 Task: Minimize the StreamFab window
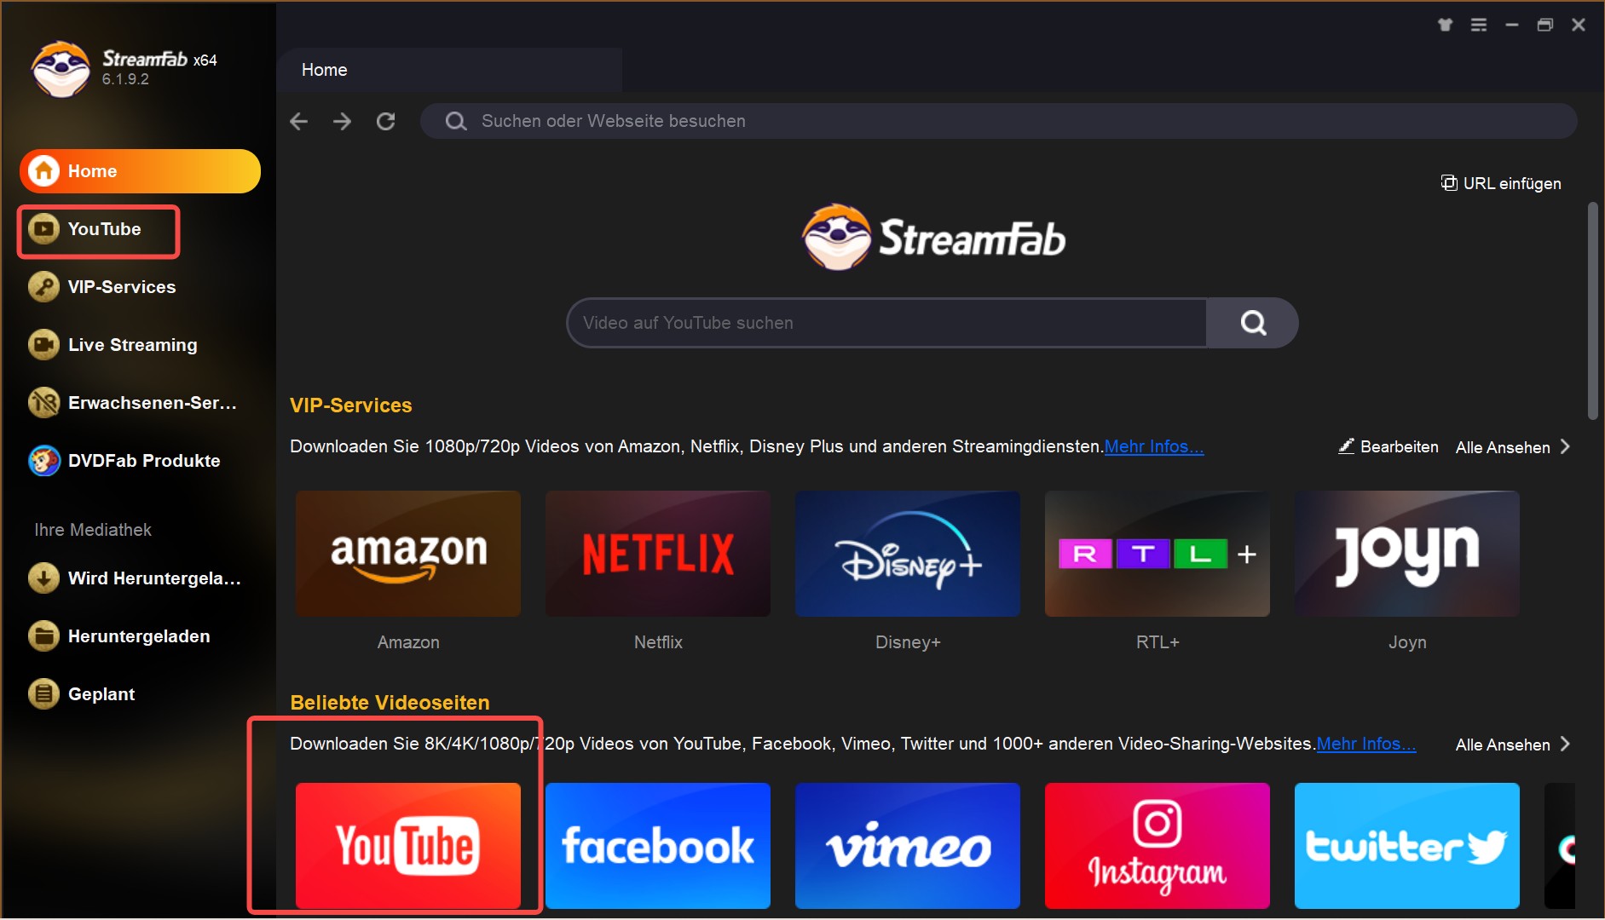pos(1512,25)
